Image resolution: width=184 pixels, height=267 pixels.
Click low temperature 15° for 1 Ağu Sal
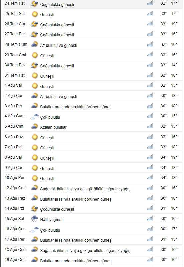[174, 85]
